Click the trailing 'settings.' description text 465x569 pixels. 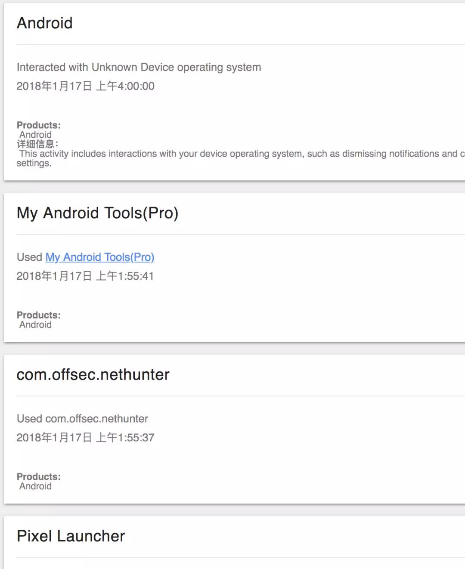pos(34,163)
